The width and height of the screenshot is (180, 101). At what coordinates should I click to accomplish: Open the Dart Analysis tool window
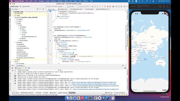pyautogui.click(x=63, y=93)
